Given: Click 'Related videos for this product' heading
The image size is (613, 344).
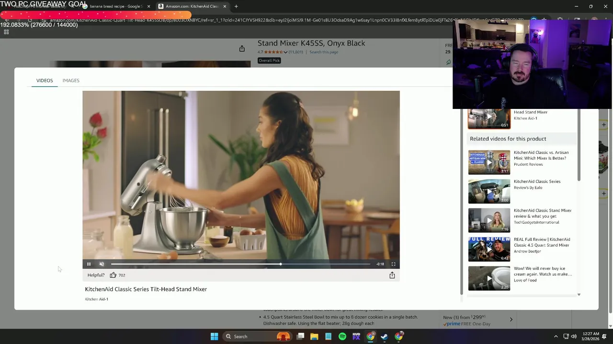Looking at the screenshot, I should (x=508, y=139).
